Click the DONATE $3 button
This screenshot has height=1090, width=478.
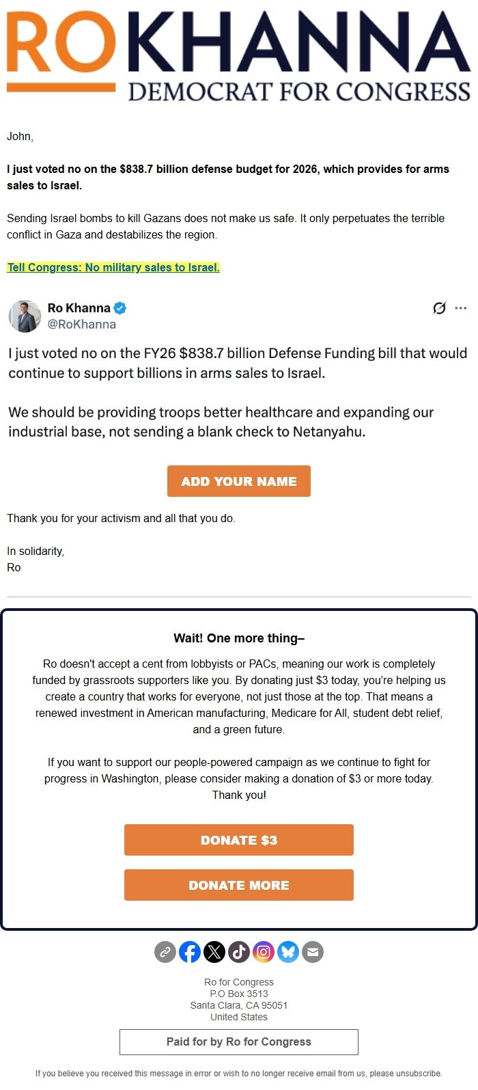[x=238, y=839]
